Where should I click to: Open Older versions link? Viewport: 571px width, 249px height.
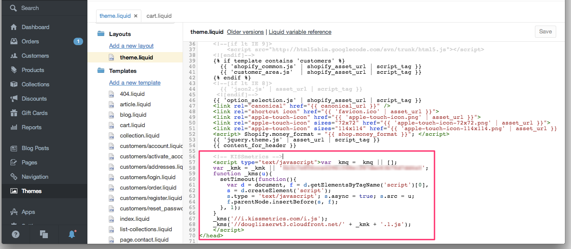[245, 32]
